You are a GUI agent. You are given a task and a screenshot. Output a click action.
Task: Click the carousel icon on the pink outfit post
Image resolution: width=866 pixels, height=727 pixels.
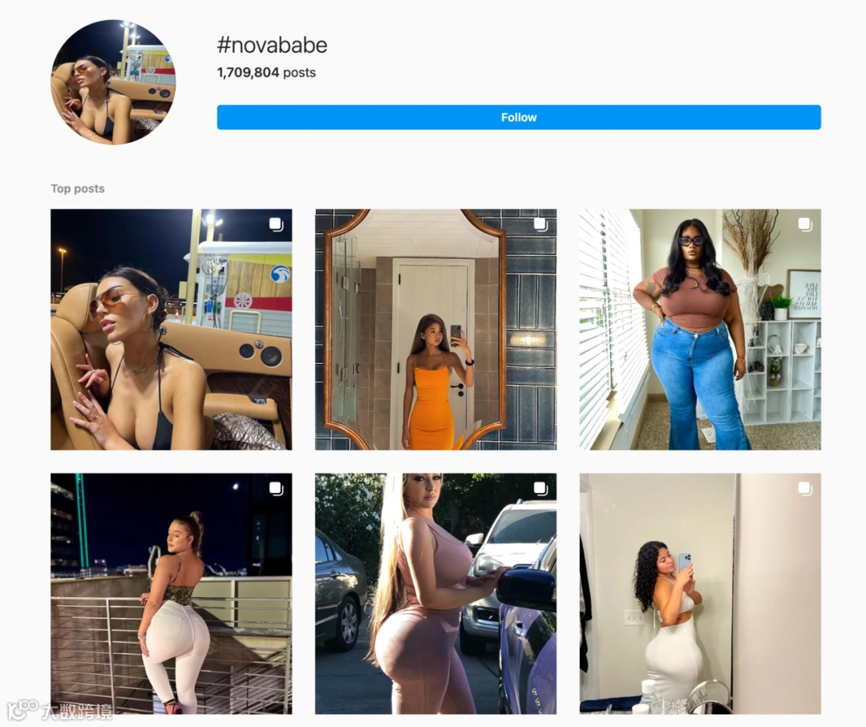[x=540, y=488]
